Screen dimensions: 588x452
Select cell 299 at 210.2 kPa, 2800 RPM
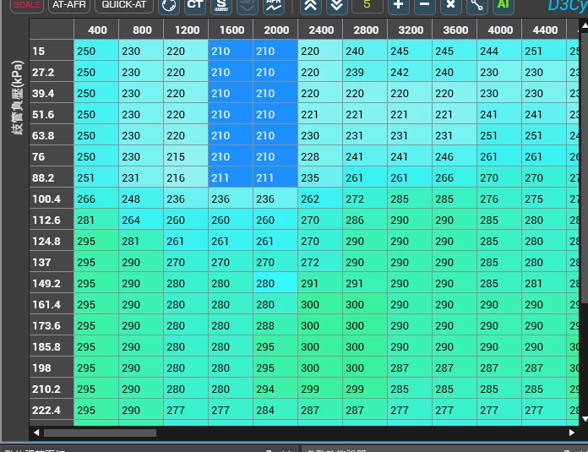(365, 389)
